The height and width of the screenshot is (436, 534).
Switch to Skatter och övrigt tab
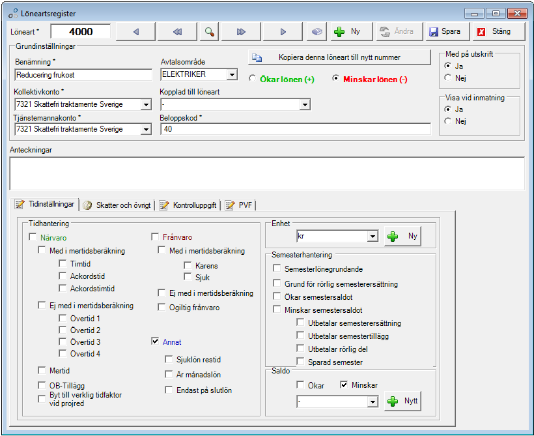click(x=117, y=205)
